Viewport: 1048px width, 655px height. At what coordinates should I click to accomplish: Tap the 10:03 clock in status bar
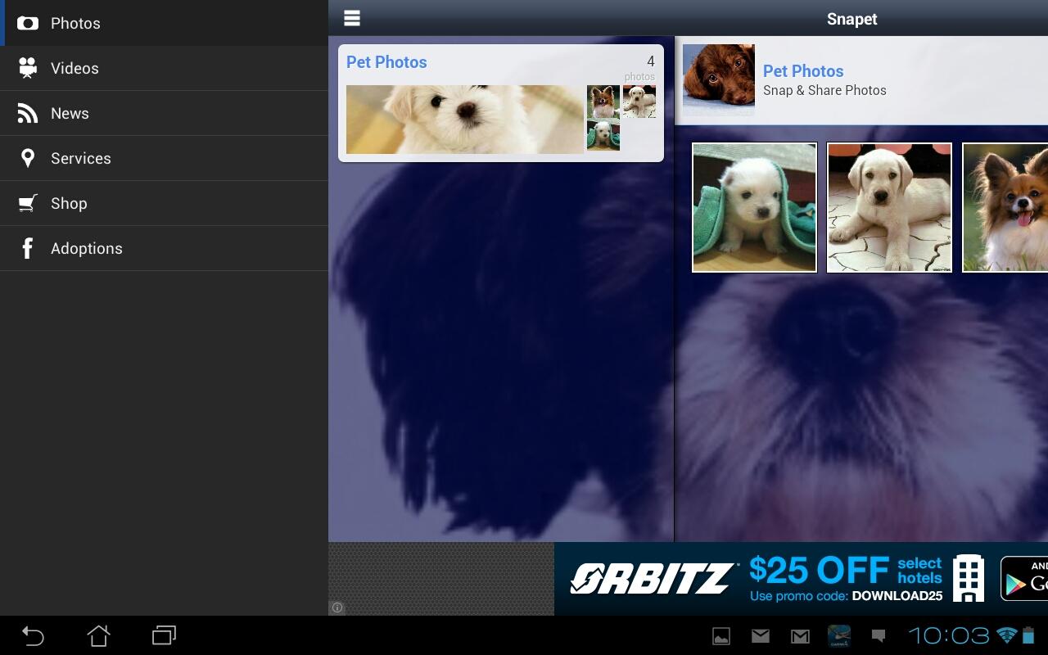[x=949, y=635]
